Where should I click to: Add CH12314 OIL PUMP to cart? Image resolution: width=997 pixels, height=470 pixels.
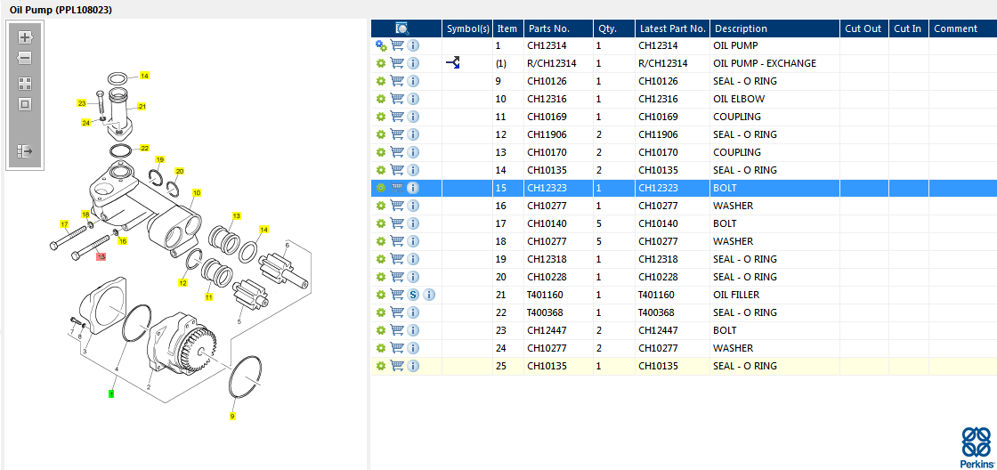point(397,45)
